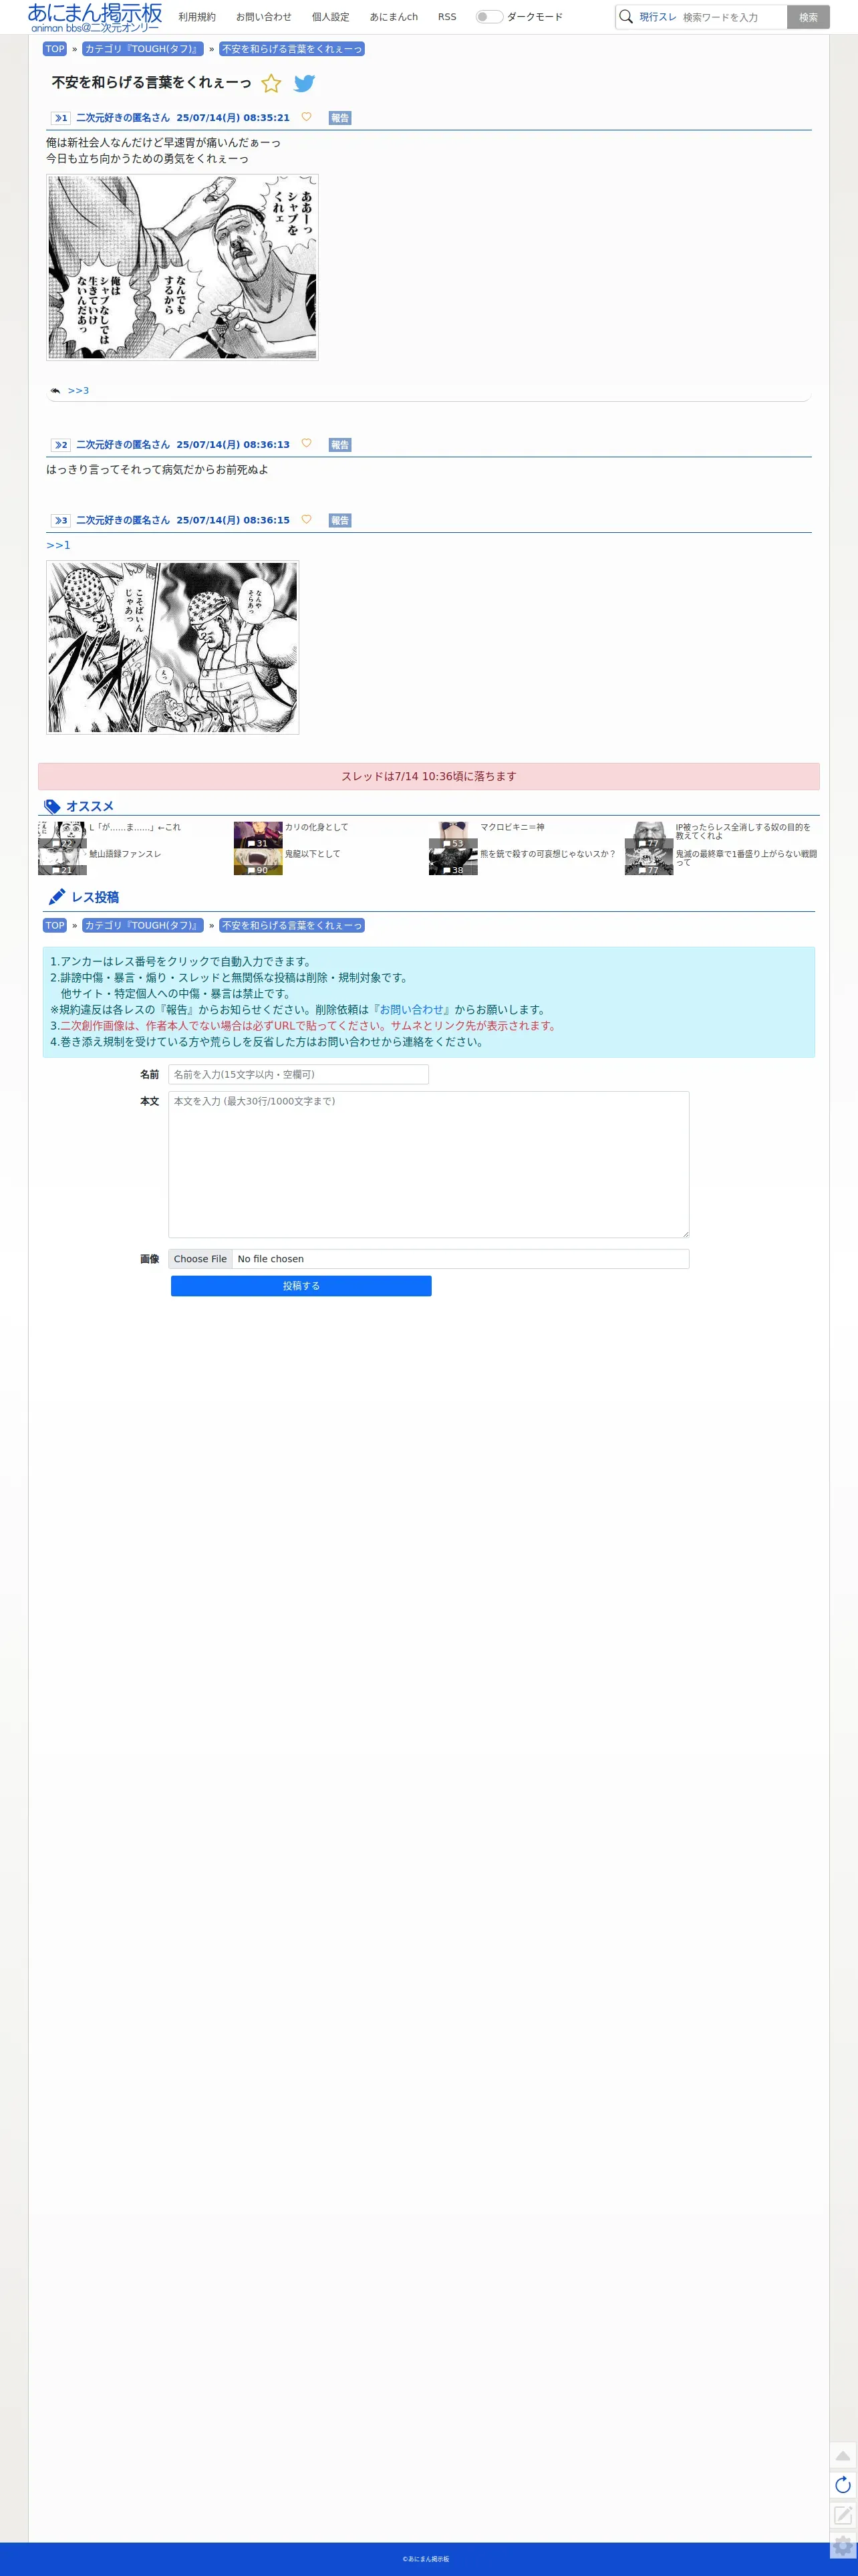Report post 1 with 報告 button
This screenshot has height=2576, width=858.
(x=340, y=118)
